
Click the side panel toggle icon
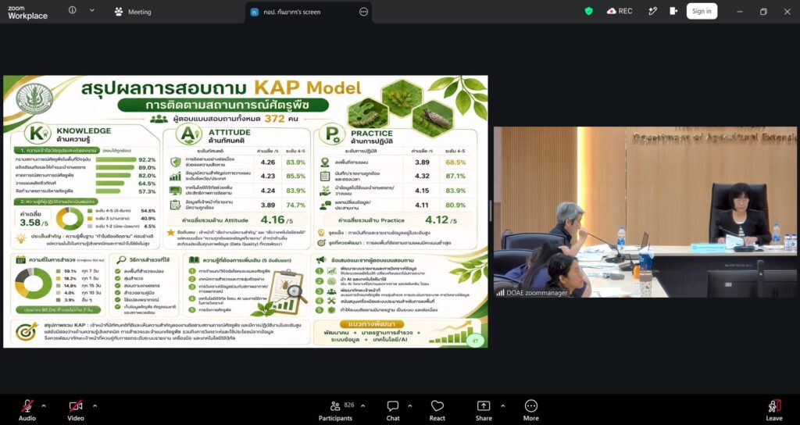(x=673, y=11)
